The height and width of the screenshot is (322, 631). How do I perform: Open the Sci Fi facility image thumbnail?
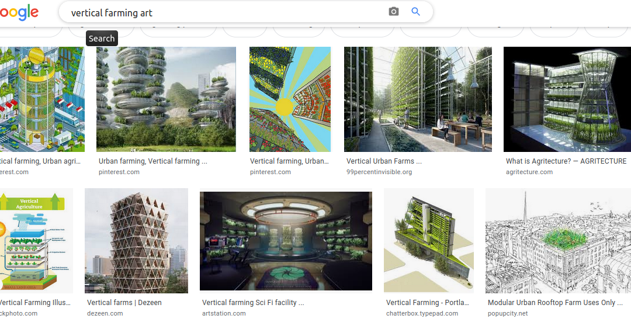286,241
